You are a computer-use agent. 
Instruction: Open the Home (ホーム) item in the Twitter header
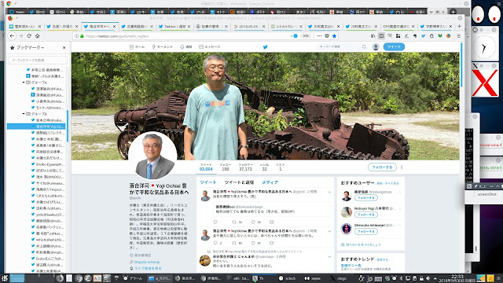pos(137,47)
